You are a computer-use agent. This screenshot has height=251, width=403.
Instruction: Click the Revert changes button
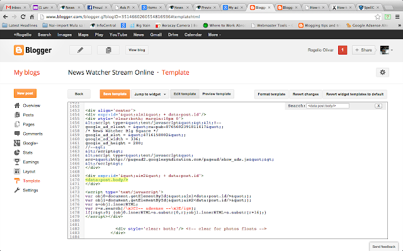pyautogui.click(x=305, y=94)
